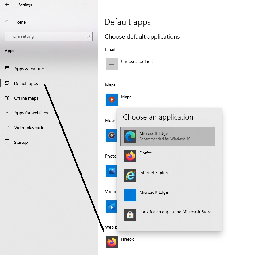Click the Groove Music player icon
This screenshot has width=254, height=255.
point(112,135)
